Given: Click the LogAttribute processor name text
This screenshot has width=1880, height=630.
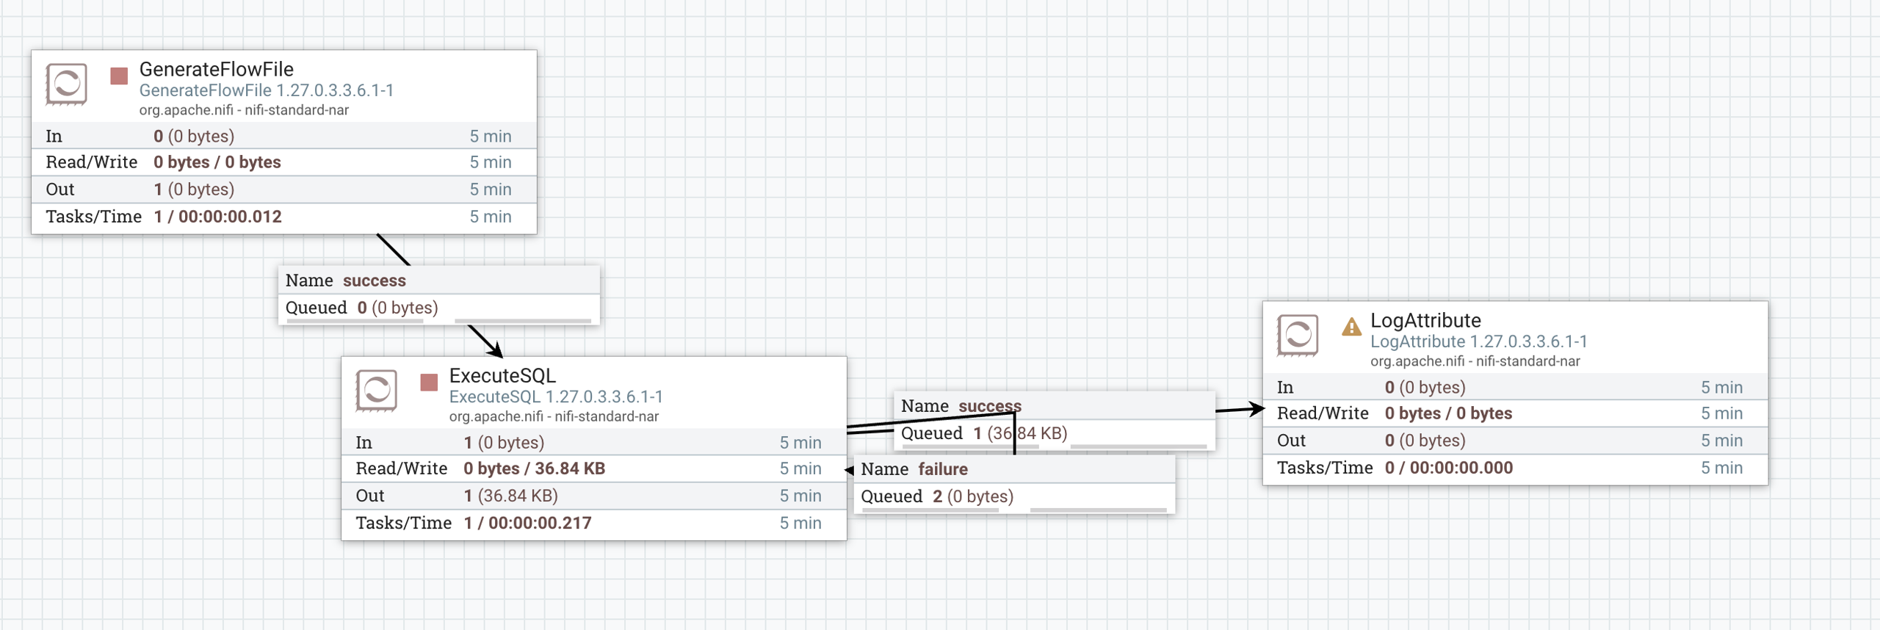Looking at the screenshot, I should 1425,320.
